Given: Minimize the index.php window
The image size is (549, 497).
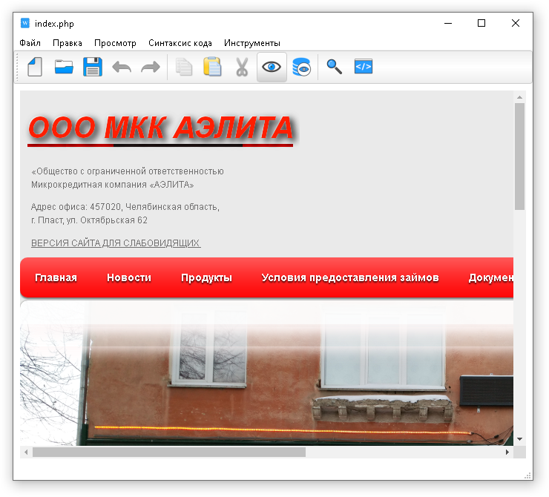Looking at the screenshot, I should point(448,23).
